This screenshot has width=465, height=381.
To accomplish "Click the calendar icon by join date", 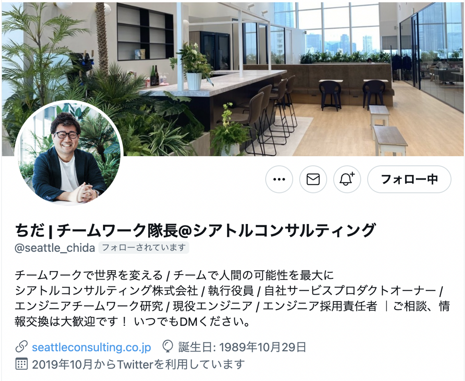I will click(x=21, y=364).
